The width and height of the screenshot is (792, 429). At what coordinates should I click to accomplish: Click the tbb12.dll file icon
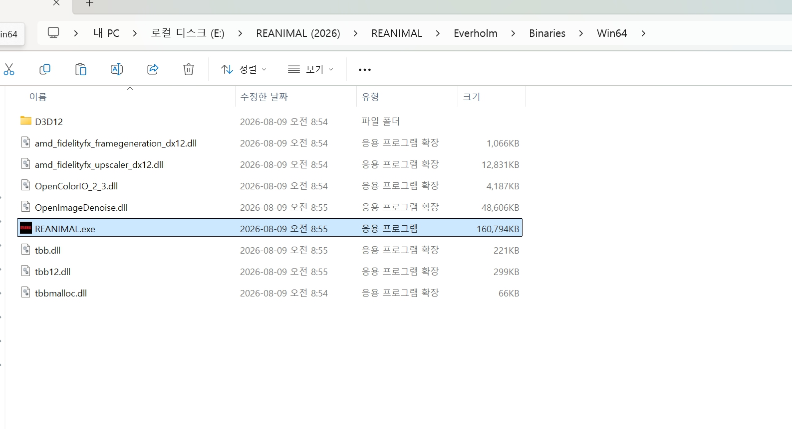click(x=26, y=271)
